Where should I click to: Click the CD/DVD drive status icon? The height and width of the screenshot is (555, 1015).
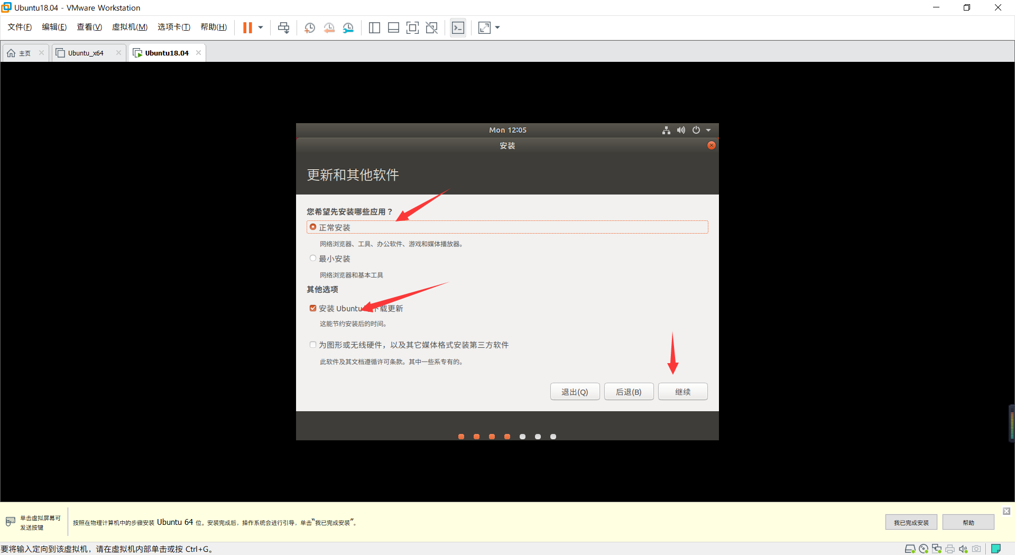point(924,549)
